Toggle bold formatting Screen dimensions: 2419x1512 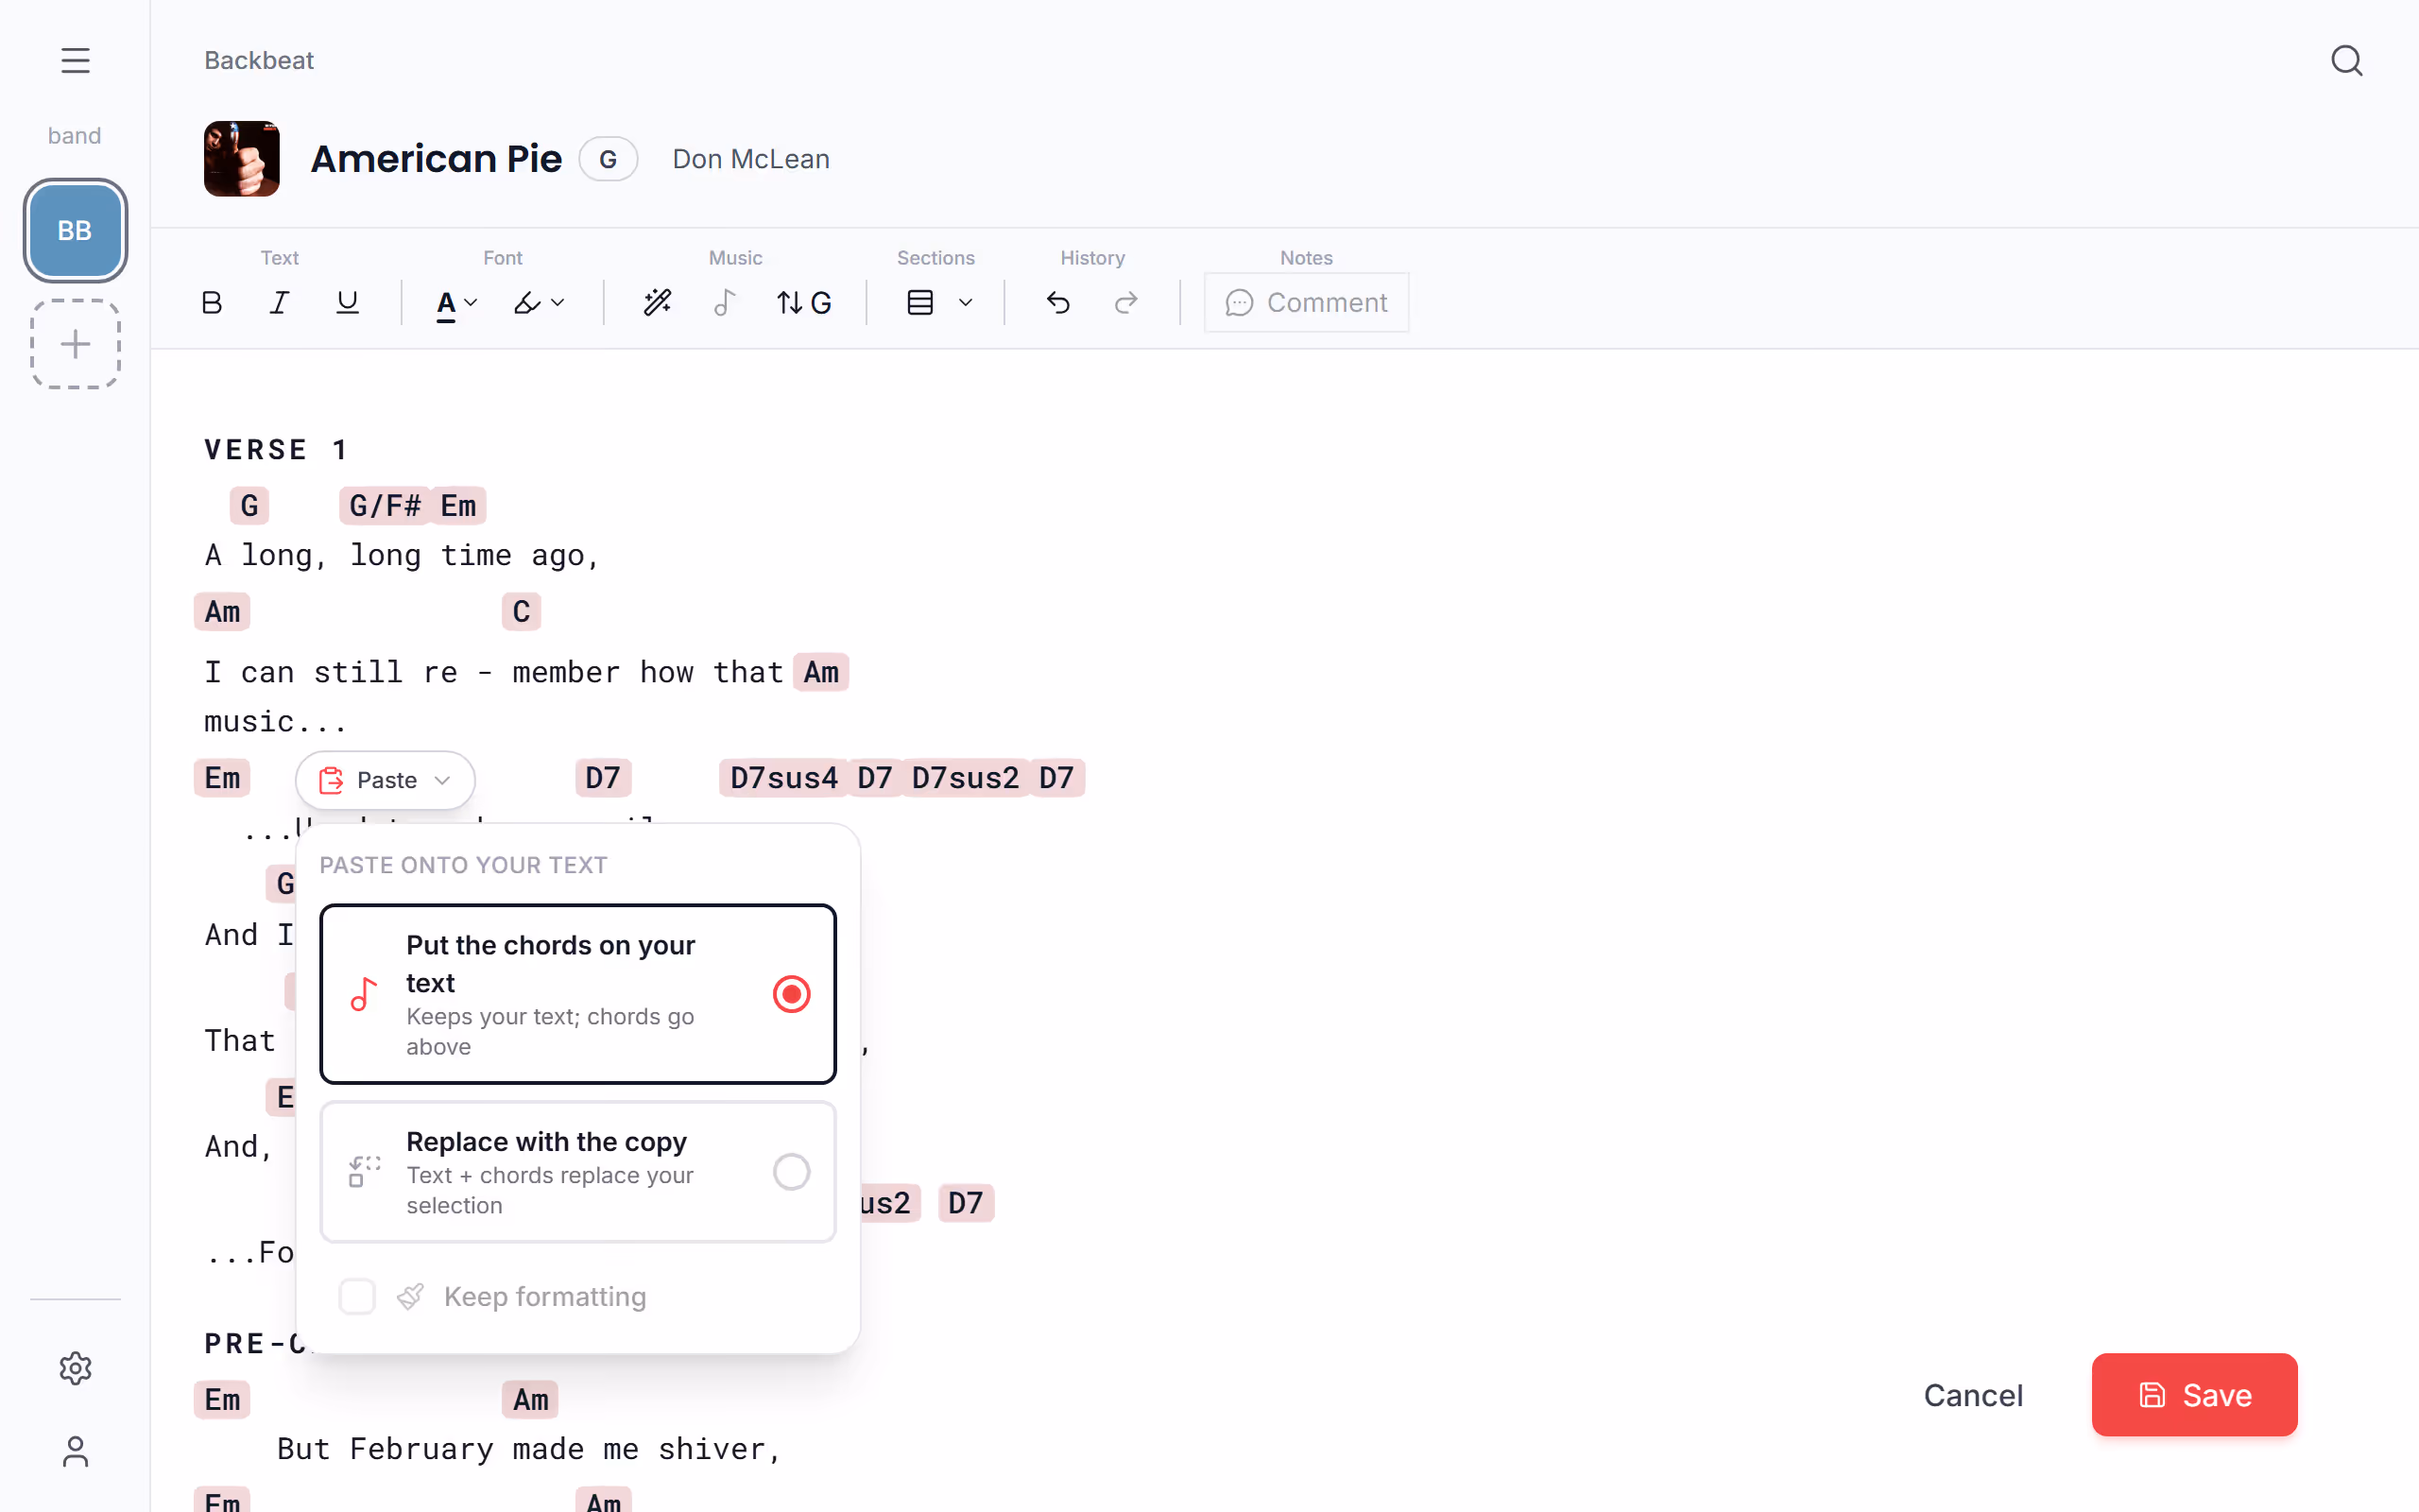[212, 303]
